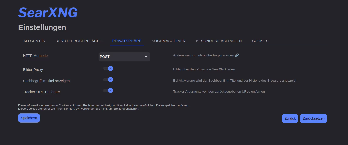Click the Tracker-URL-Entferner label
The image size is (348, 145).
coord(42,92)
